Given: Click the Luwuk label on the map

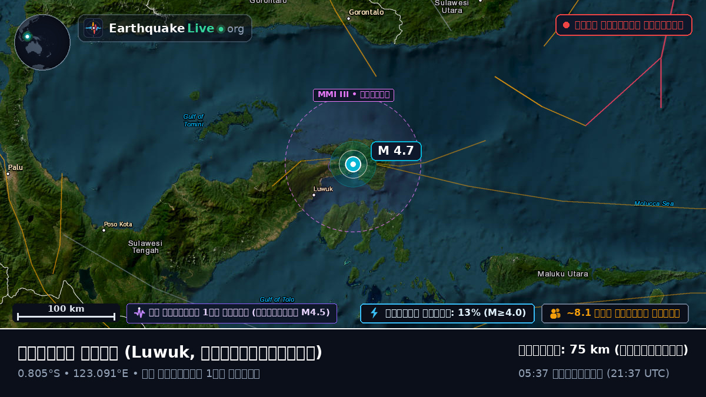Looking at the screenshot, I should (x=323, y=189).
